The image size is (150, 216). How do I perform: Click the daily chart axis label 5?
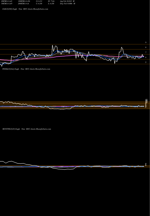click(x=146, y=62)
